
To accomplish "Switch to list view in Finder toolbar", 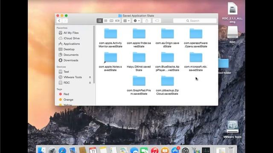I will click(105, 21).
